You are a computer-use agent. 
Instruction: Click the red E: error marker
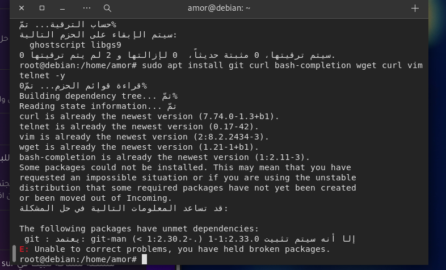(x=24, y=249)
